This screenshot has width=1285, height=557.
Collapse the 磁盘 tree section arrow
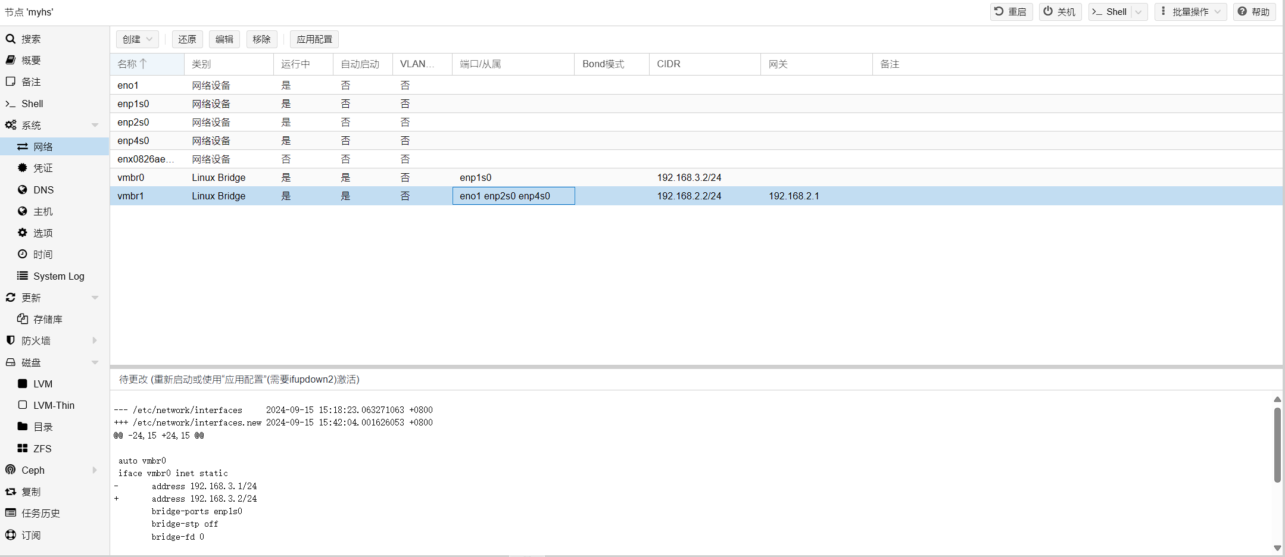(x=95, y=362)
